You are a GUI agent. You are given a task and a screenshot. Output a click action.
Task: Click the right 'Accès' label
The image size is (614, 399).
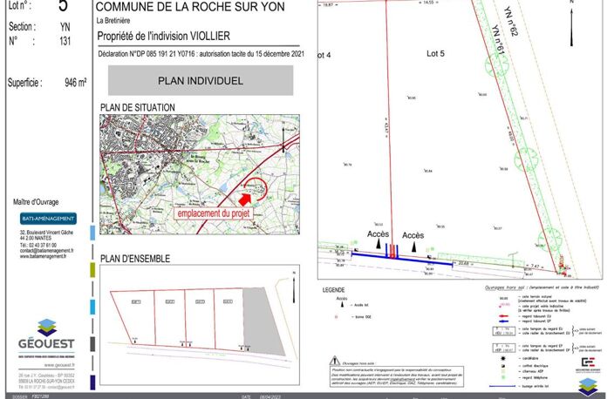[x=413, y=235]
